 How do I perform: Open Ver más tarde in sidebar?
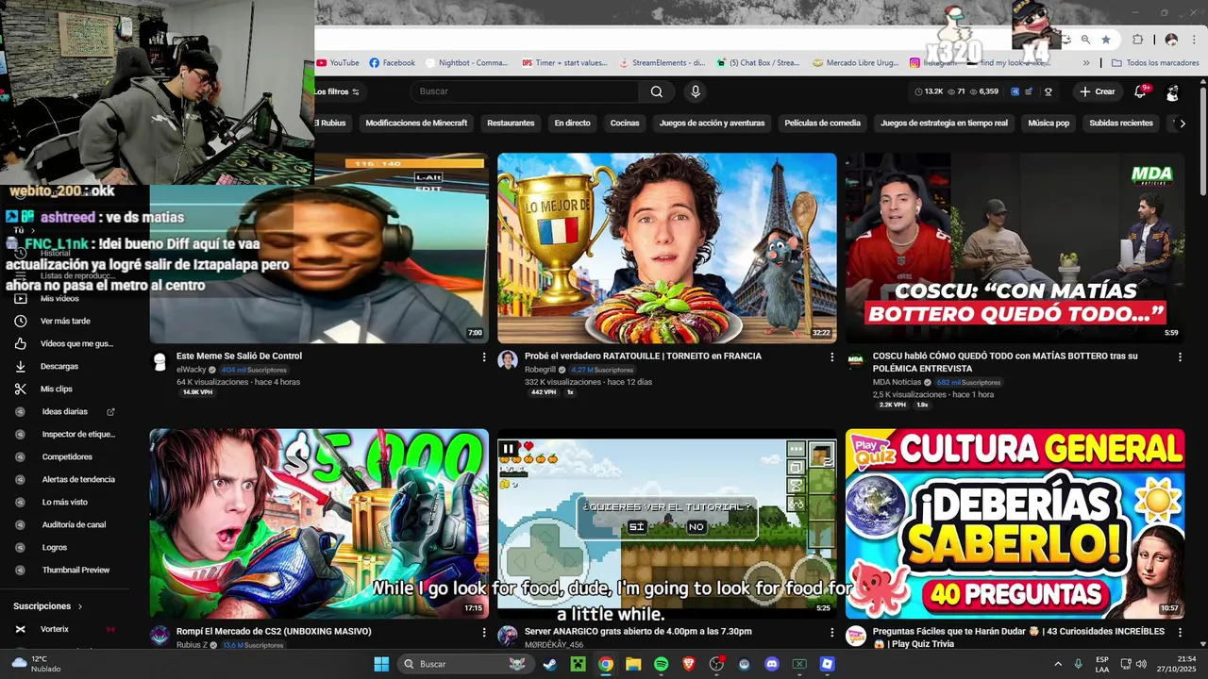[65, 321]
